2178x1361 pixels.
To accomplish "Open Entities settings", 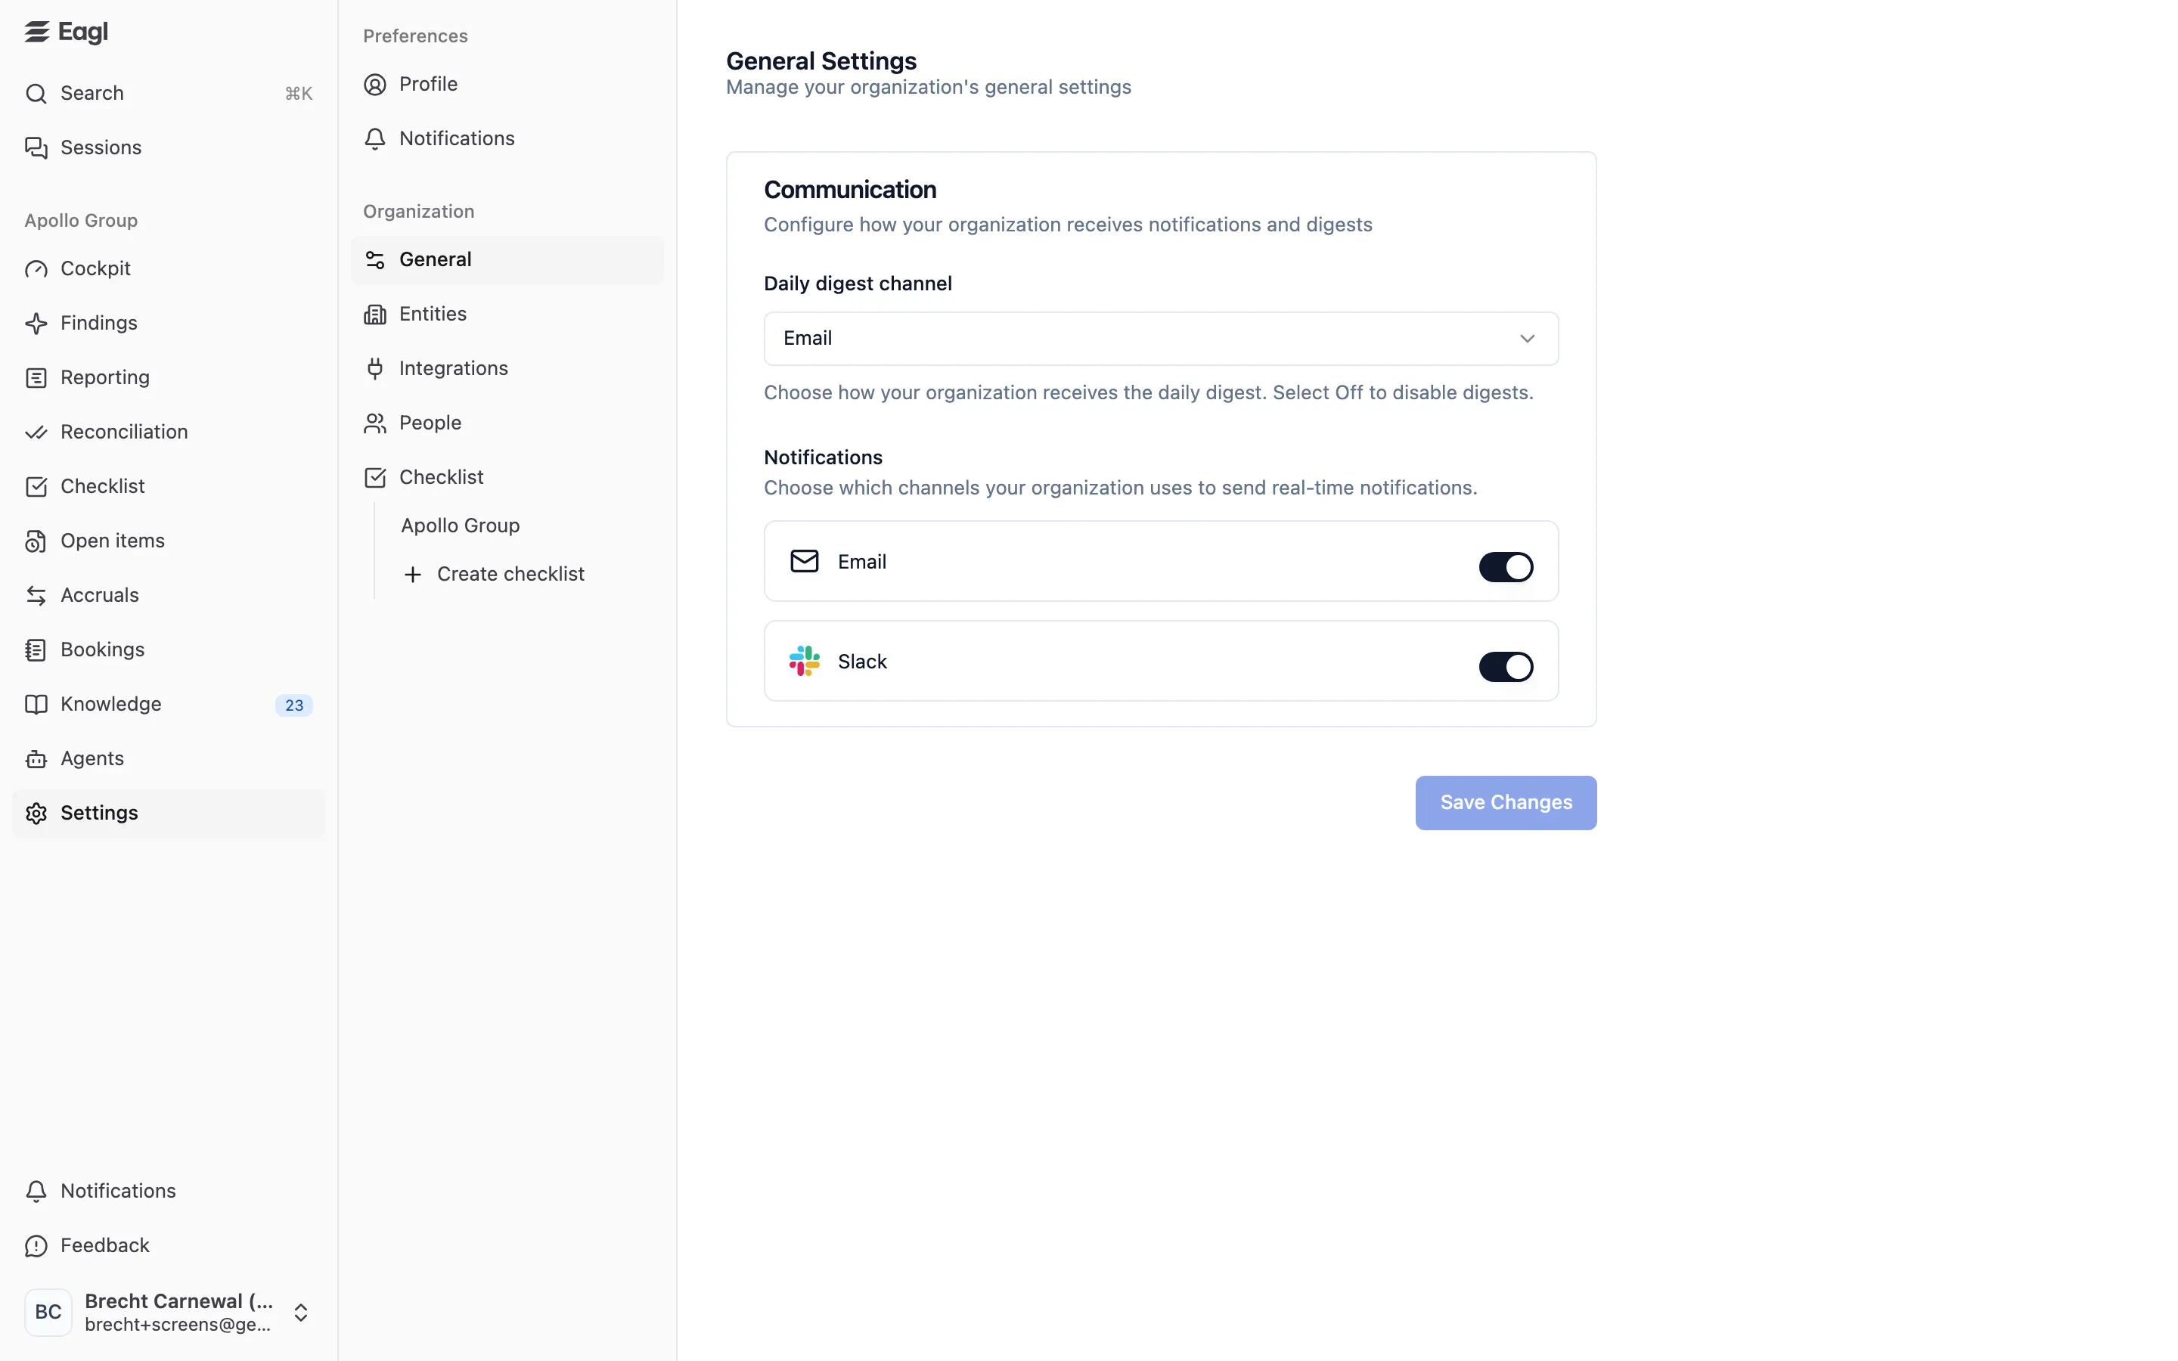I will (x=507, y=314).
